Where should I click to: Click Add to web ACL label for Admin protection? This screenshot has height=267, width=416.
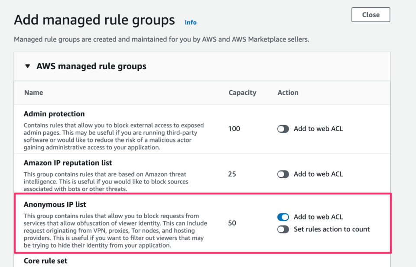coord(318,129)
